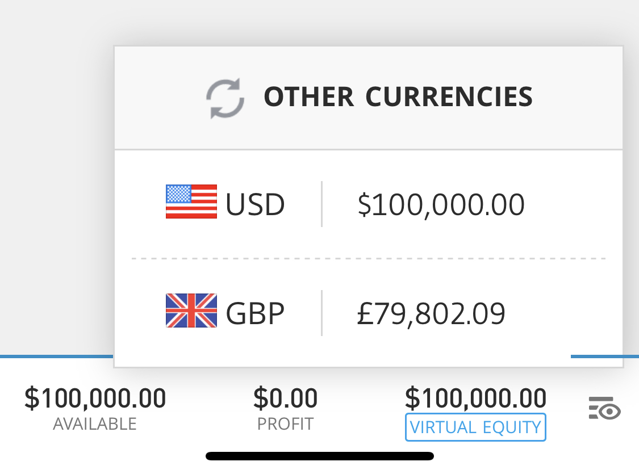Click the vertical separator next to USD
Screen dimensions: 639x474
[322, 204]
